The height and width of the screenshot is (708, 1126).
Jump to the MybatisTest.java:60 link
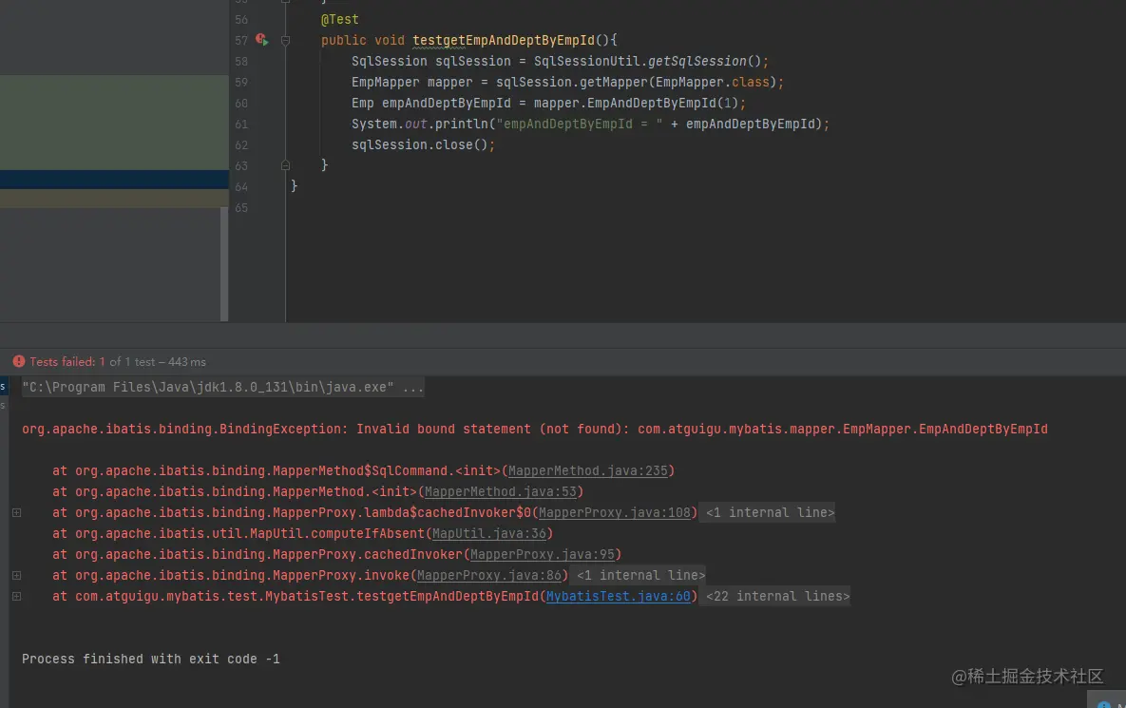click(x=618, y=596)
